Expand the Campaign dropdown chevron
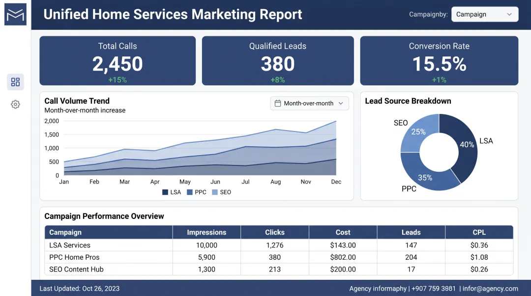Screen dimensions: 531x296 tap(509, 14)
